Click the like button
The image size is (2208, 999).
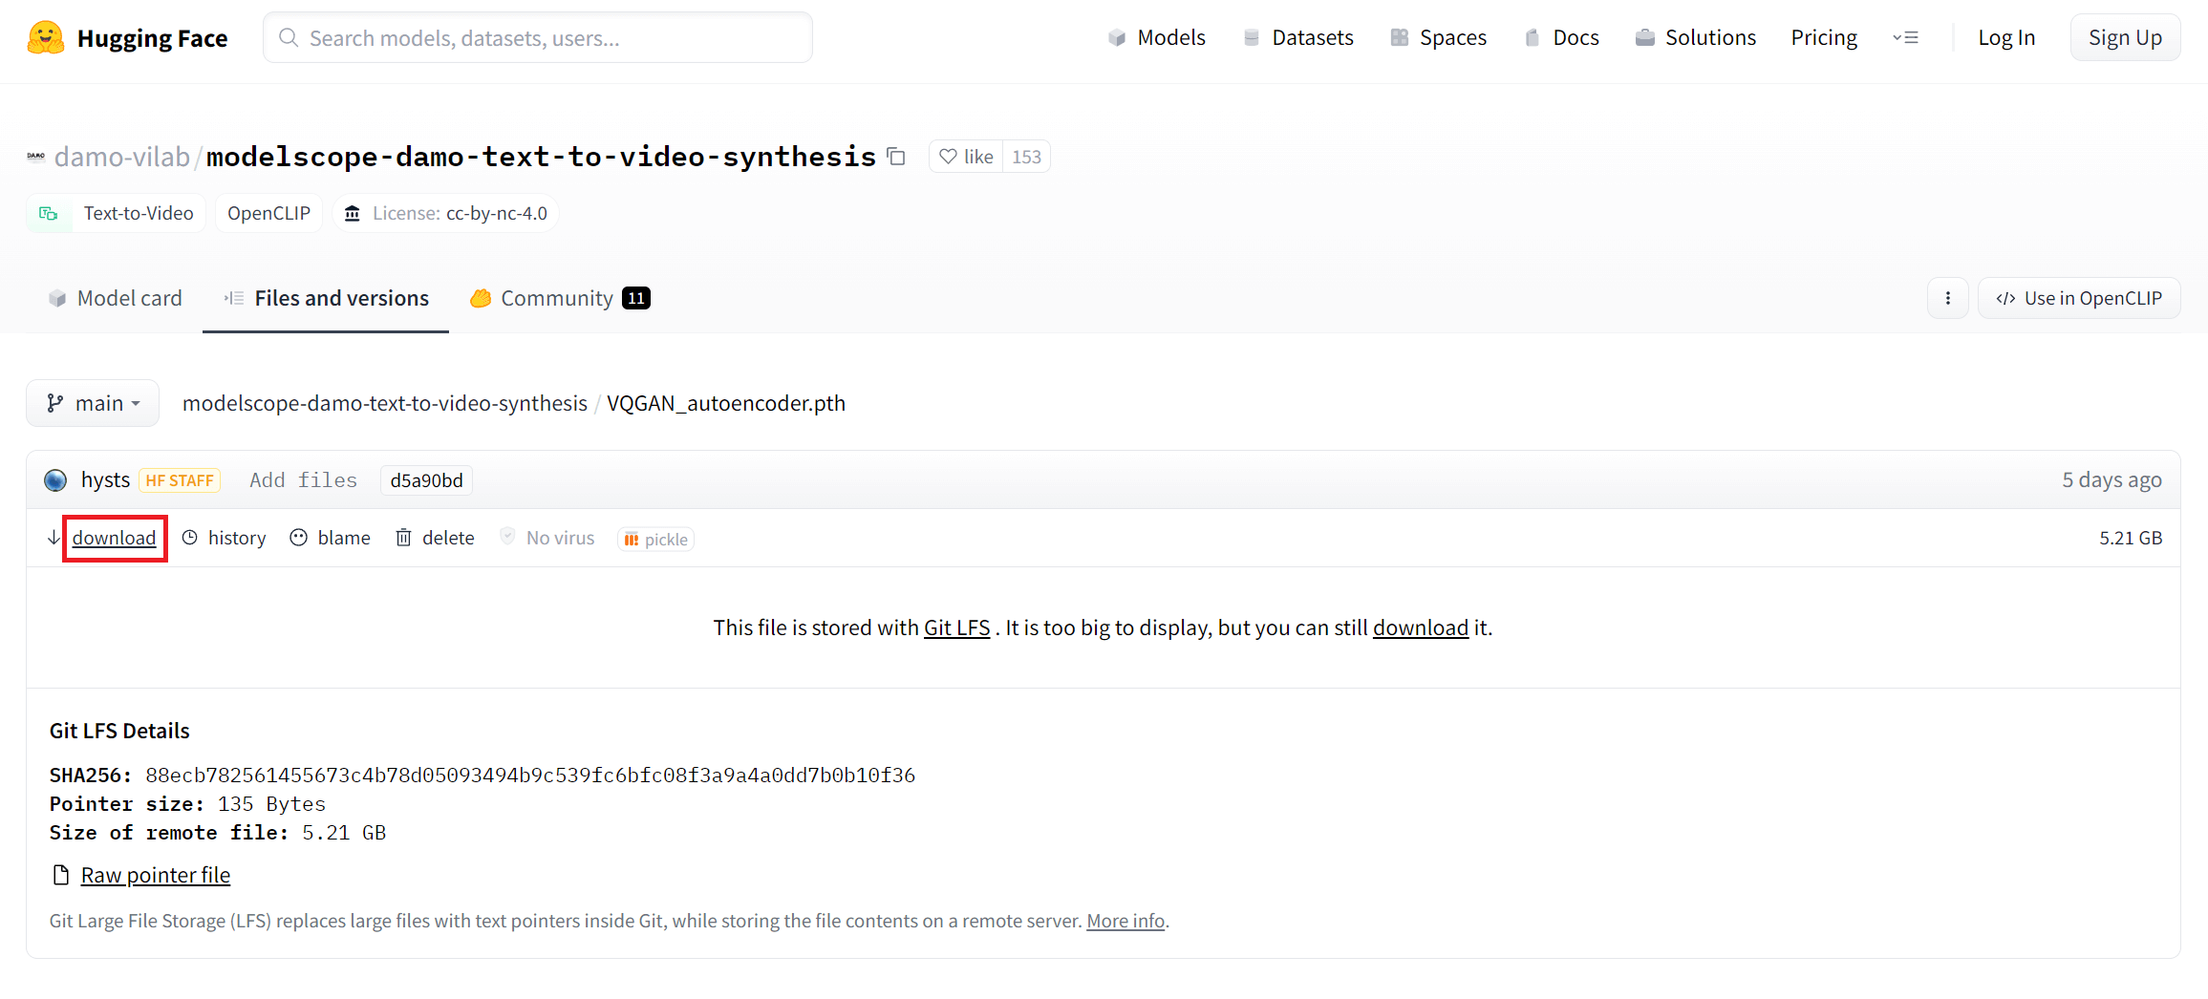[x=966, y=157]
